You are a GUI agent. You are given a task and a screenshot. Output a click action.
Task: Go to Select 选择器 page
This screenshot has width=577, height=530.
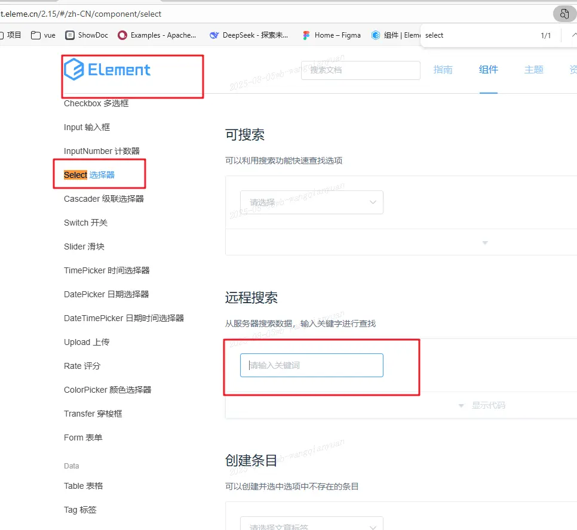(x=89, y=175)
